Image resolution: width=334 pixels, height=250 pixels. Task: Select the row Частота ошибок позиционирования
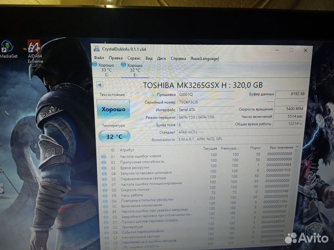coord(198,182)
